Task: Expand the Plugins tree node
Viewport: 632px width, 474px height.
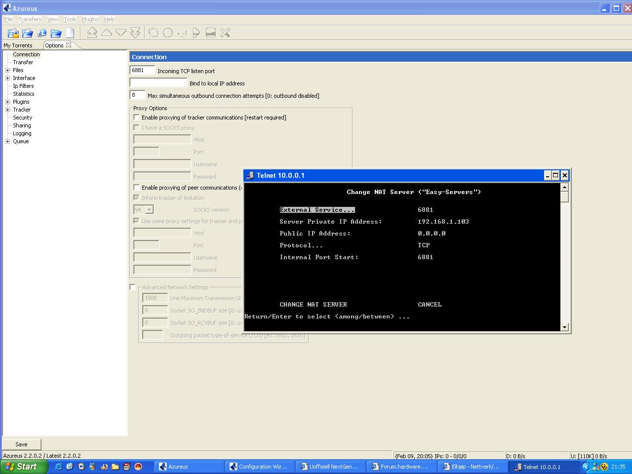Action: click(7, 102)
